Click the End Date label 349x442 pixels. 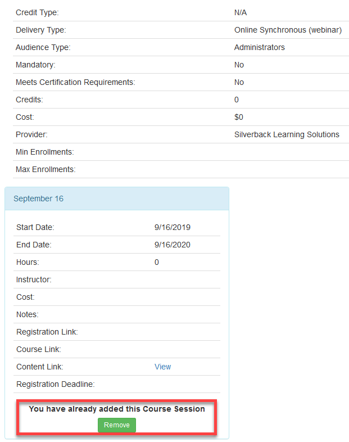[34, 245]
